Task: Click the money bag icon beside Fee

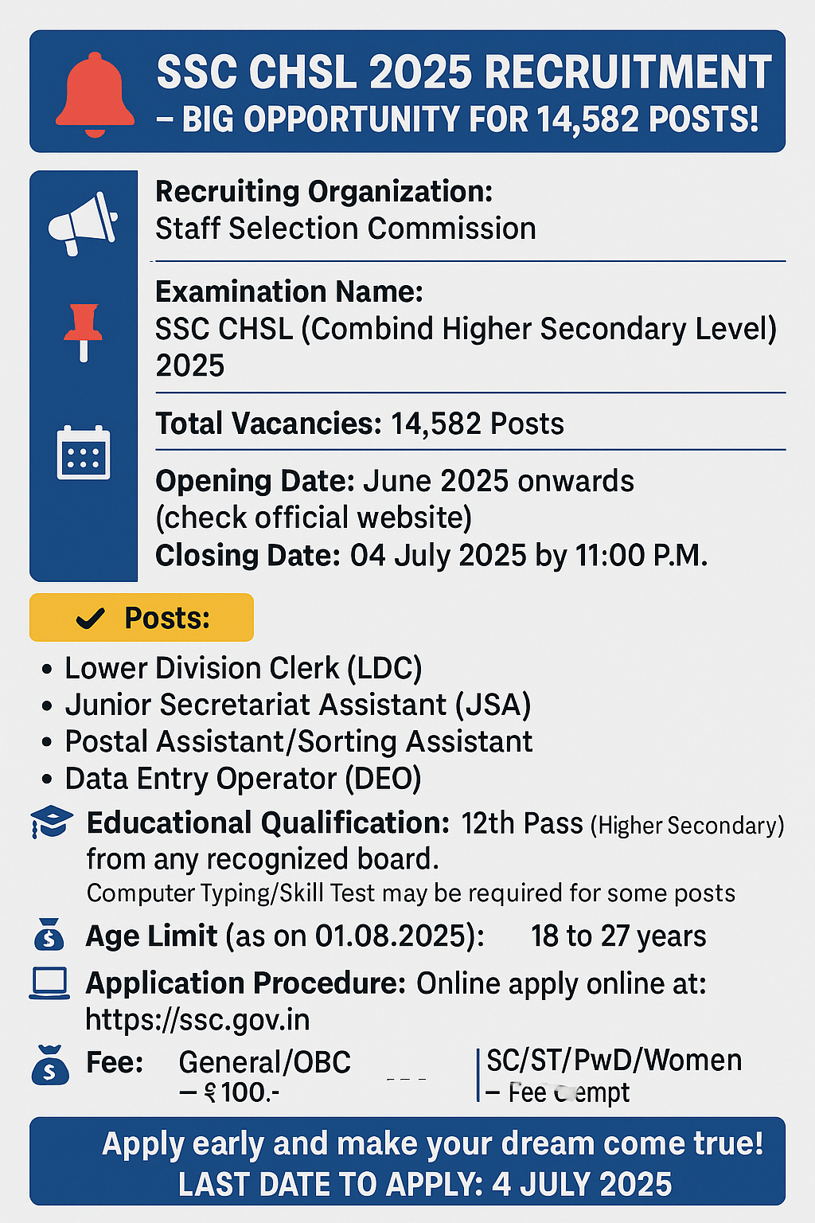Action: click(x=50, y=1065)
